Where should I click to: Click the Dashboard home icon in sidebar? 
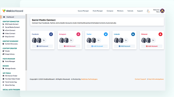(4, 17)
